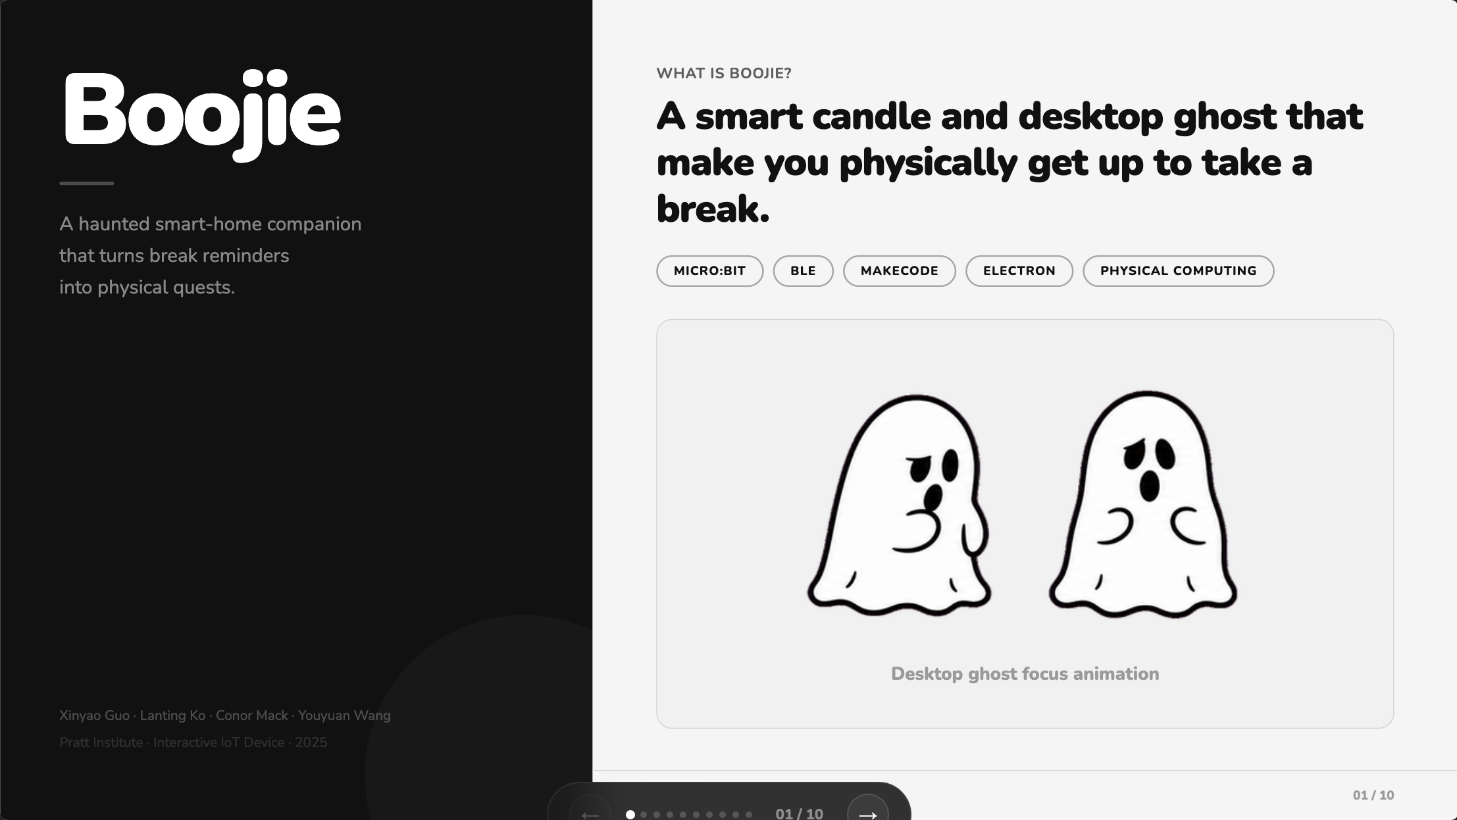Image resolution: width=1457 pixels, height=820 pixels.
Task: Click the 'Desktop ghost focus animation' caption
Action: point(1025,674)
